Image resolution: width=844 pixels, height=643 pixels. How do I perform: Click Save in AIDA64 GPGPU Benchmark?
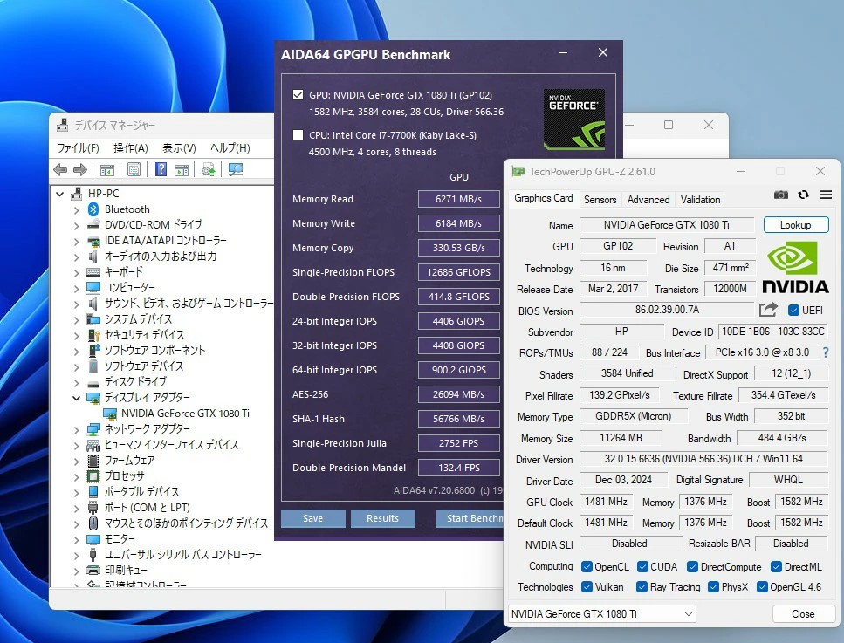312,518
